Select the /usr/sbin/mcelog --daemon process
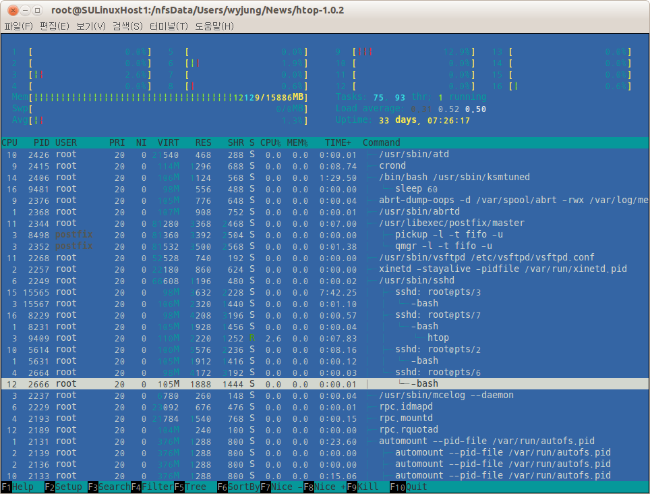 tap(325, 395)
